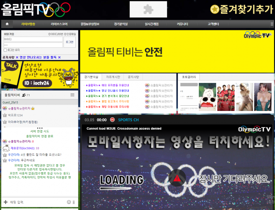
Task: Open post 채팅 이용시에 주의사항
Action: click(x=107, y=107)
